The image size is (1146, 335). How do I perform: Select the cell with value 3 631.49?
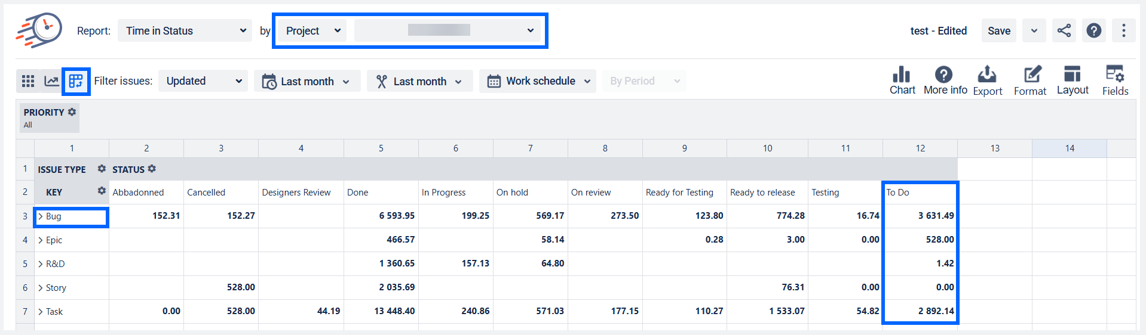(920, 216)
